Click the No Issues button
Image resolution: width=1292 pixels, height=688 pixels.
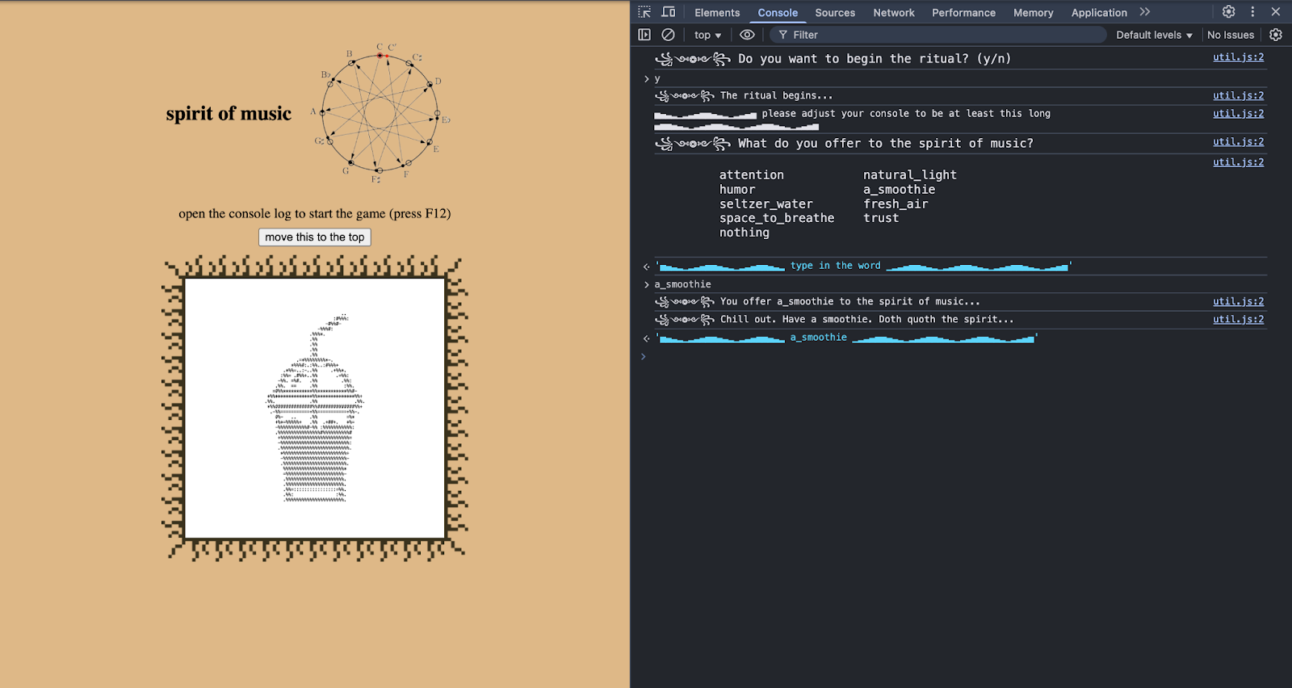[x=1231, y=35]
